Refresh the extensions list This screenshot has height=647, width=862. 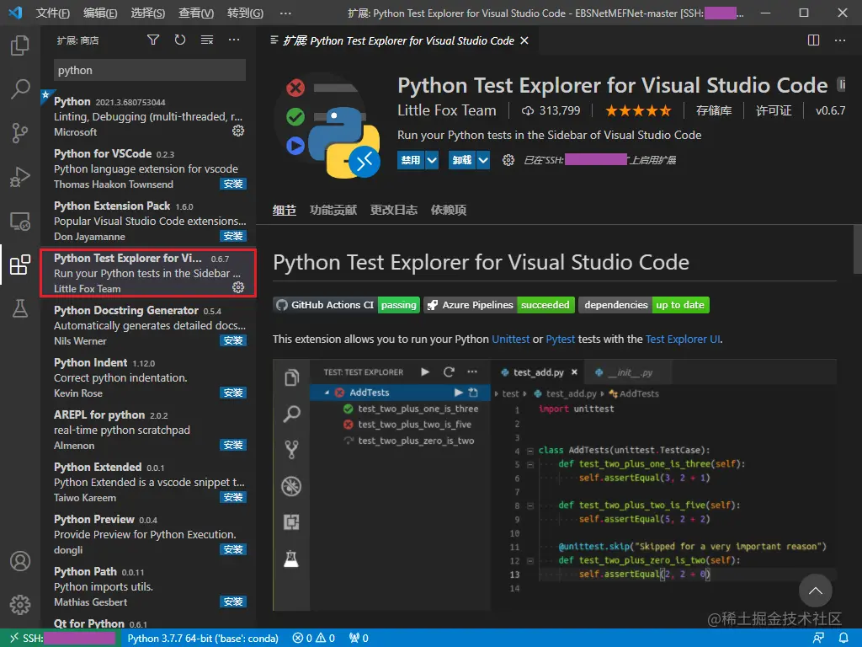pyautogui.click(x=180, y=40)
